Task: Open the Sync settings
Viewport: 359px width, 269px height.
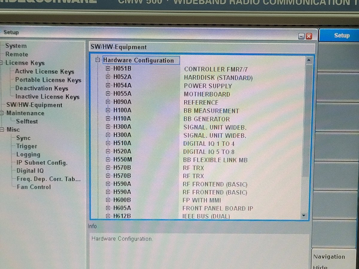Action: [23, 138]
